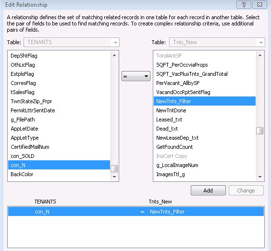Screen dimensions: 271x251
Task: Click the Add button
Action: click(x=208, y=191)
